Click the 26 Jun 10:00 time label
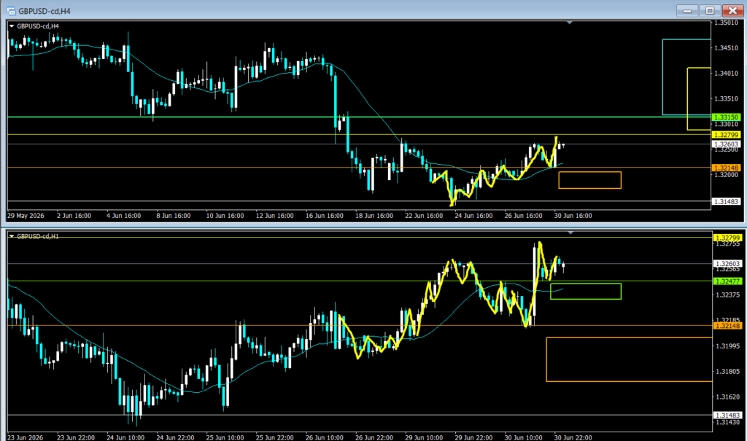 point(325,437)
